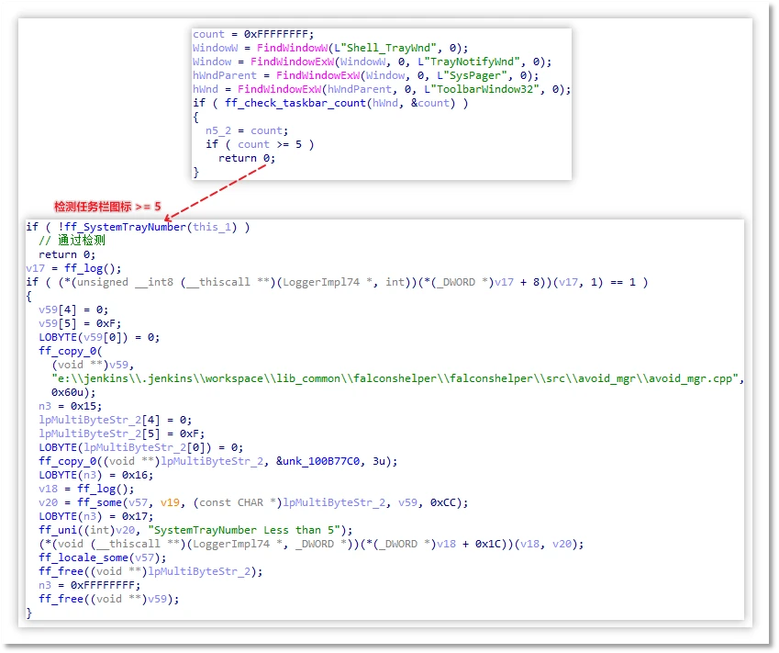Click the 'v20 = ff_some(...)' call line
This screenshot has width=779, height=653.
pos(253,502)
